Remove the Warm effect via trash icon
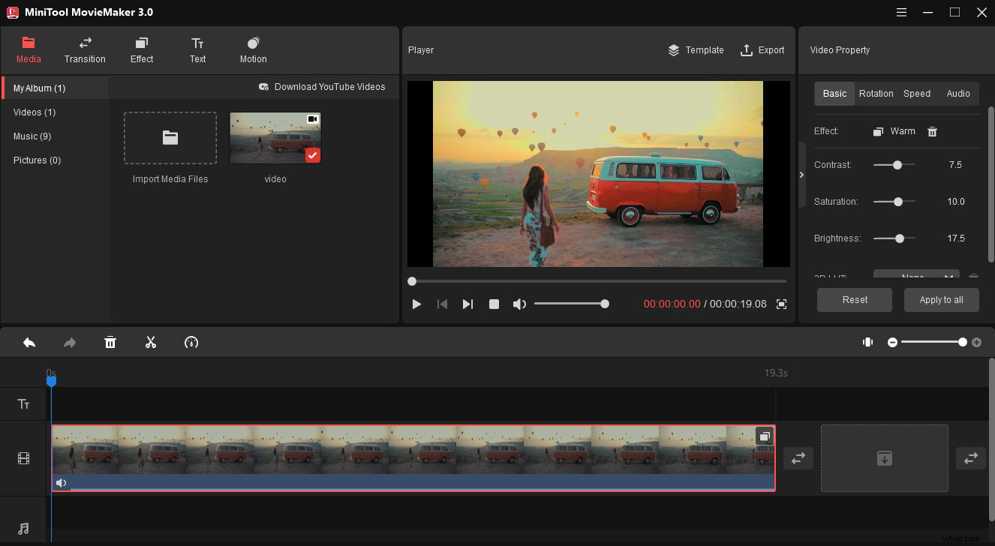The width and height of the screenshot is (995, 546). [x=932, y=131]
